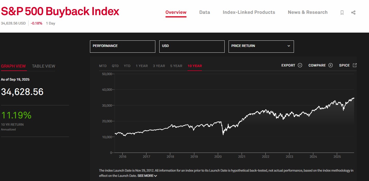
Task: Expand See More disclaimer text
Action: pyautogui.click(x=147, y=176)
